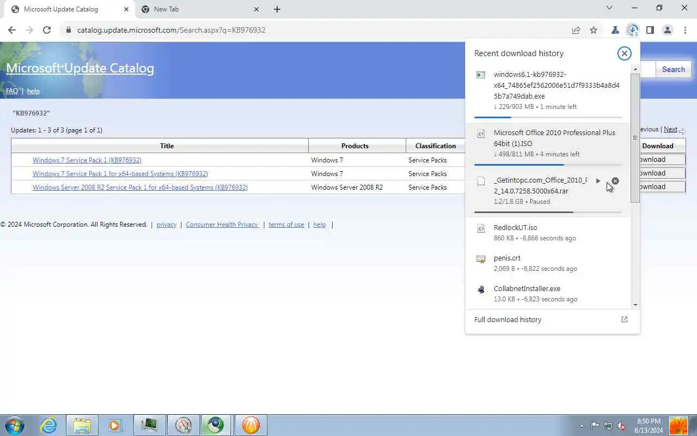Click the downloads popup scrollbar down arrow
Screen dimensions: 697x436
click(x=635, y=305)
